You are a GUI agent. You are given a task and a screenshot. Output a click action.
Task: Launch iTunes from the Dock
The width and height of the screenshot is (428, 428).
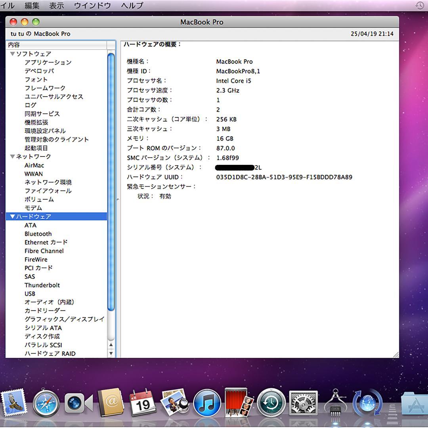pos(206,404)
